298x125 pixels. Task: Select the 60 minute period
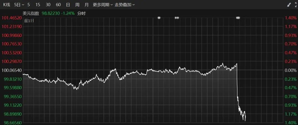coord(58,5)
